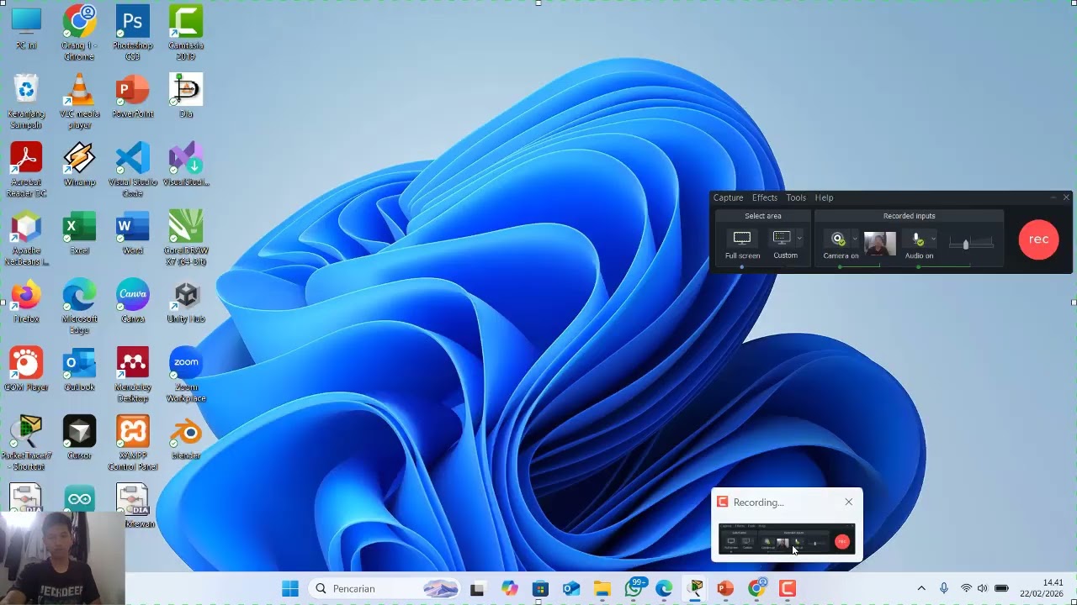Select the Unity Hub desktop icon

pos(185,302)
